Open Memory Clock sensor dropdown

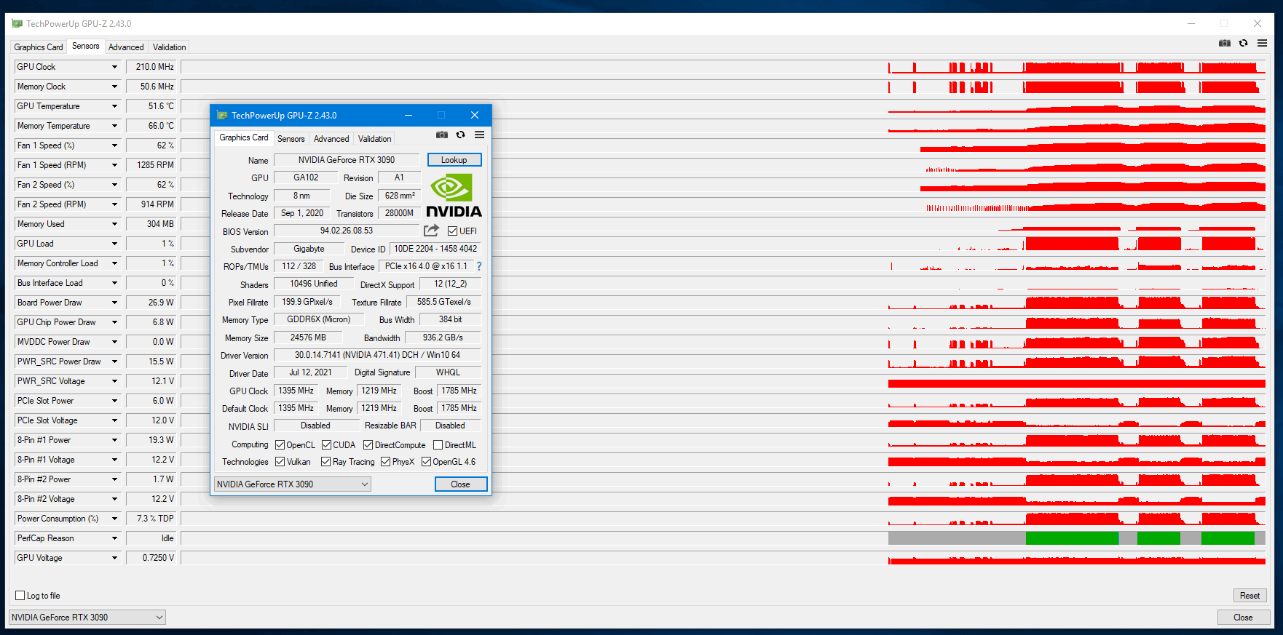click(x=114, y=87)
